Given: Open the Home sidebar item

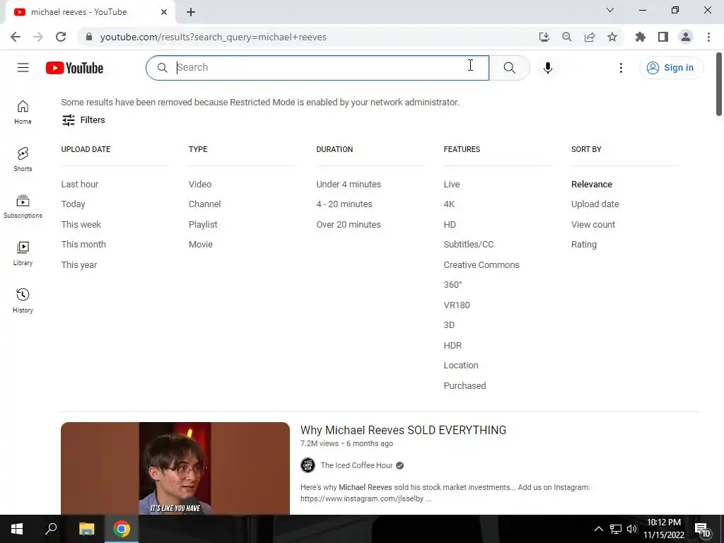Looking at the screenshot, I should pyautogui.click(x=23, y=112).
